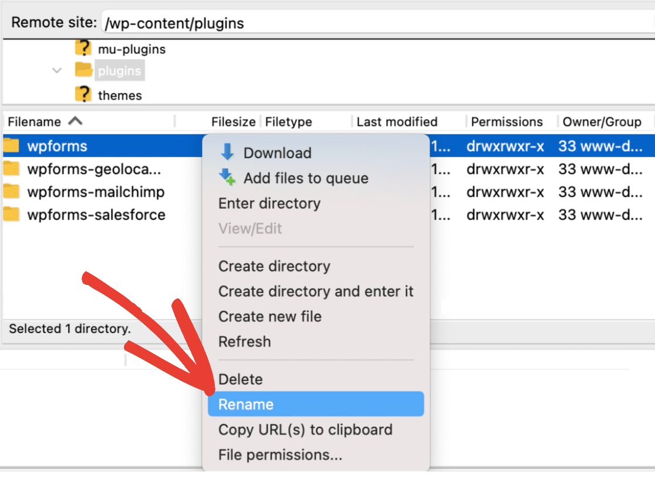655x492 pixels.
Task: Collapse the plugins tree node chevron
Action: click(57, 71)
